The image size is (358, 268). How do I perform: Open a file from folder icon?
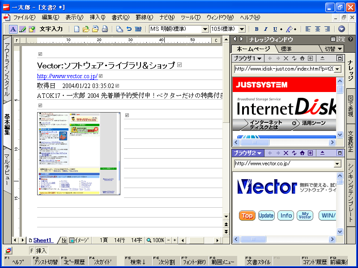[x=86, y=29]
